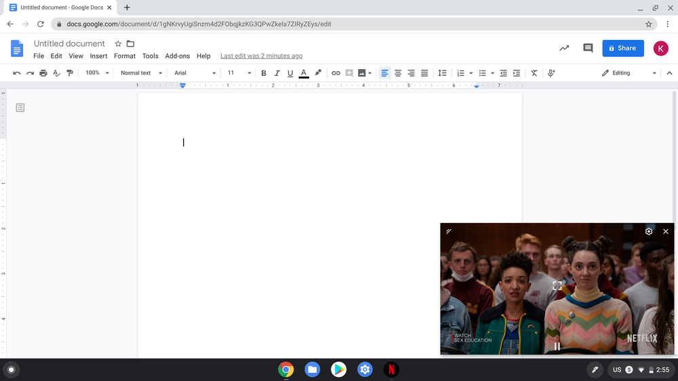Expand the Normal text style dropdown
This screenshot has height=381, width=678.
tap(141, 73)
